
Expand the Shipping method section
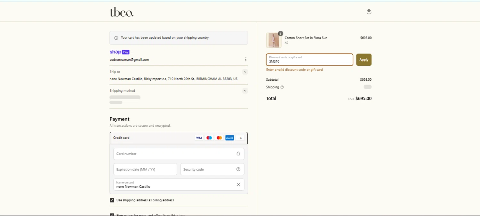coord(245,91)
